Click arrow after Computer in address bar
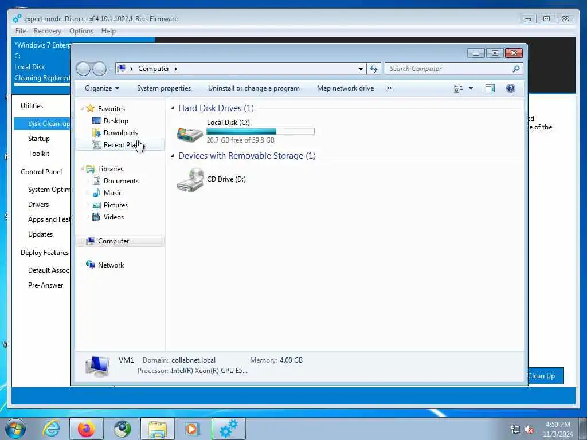Viewport: 587px width, 440px height. 175,69
